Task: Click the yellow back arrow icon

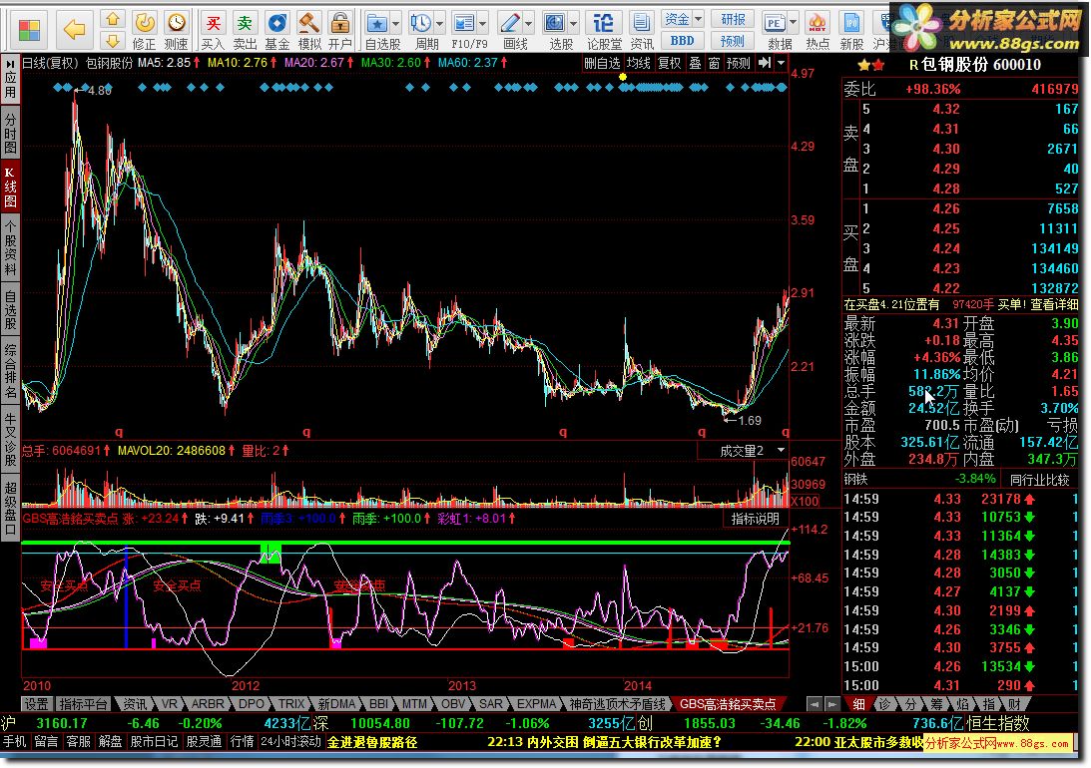Action: (x=74, y=30)
